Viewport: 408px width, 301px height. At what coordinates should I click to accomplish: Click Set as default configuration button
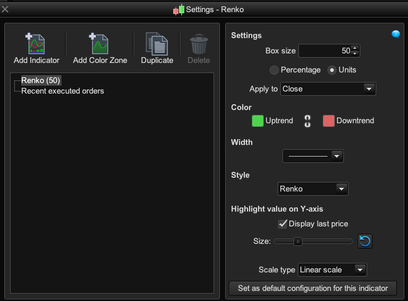313,288
